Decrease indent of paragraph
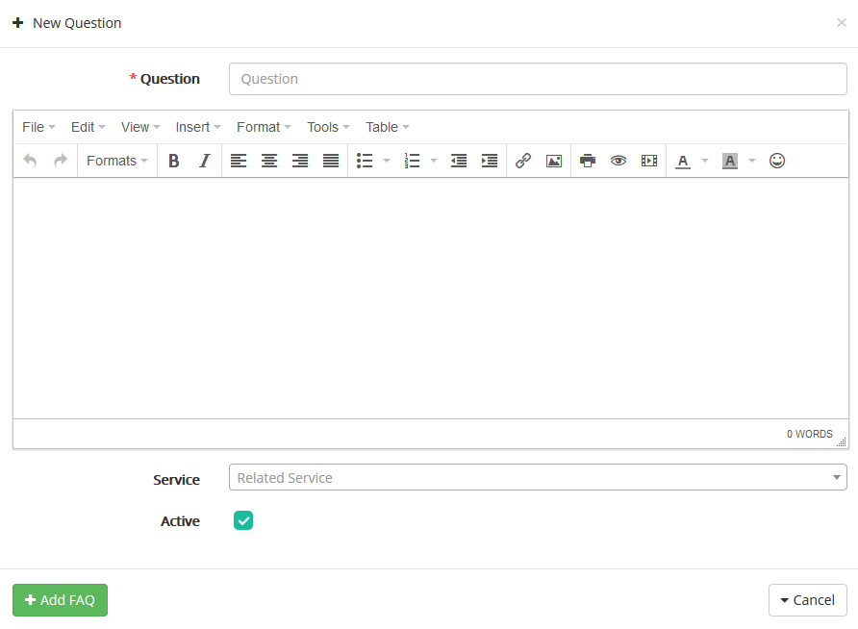The height and width of the screenshot is (629, 858). pyautogui.click(x=459, y=161)
